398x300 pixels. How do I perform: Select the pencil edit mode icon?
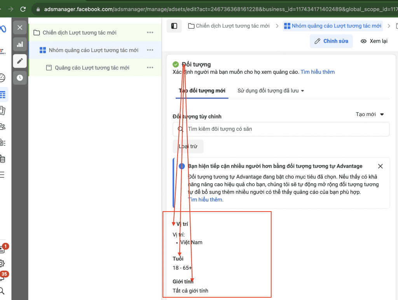20,61
